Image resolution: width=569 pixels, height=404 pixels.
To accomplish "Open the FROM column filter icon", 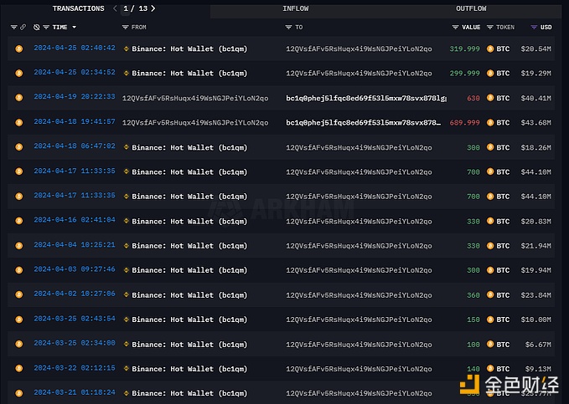I will 125,27.
